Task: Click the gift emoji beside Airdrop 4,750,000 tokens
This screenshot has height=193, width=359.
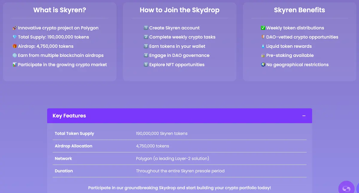Action: (x=15, y=46)
